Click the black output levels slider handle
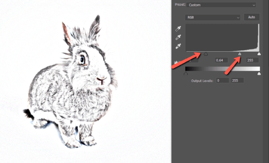269x163 pixels. coord(186,73)
